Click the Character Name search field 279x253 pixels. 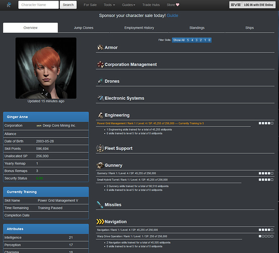[x=38, y=5]
